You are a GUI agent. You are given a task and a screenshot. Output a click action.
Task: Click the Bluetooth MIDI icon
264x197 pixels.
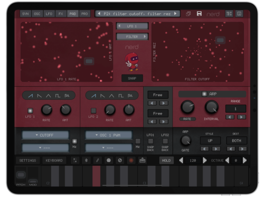point(86,161)
